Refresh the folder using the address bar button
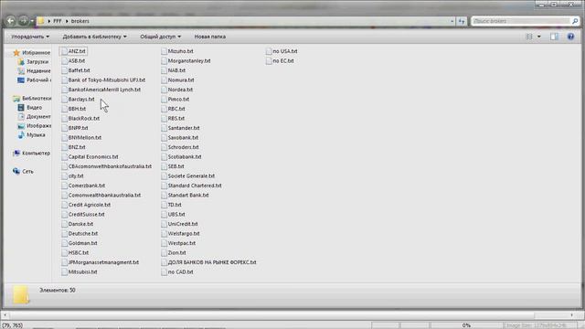Image resolution: width=585 pixels, height=329 pixels. [x=462, y=21]
